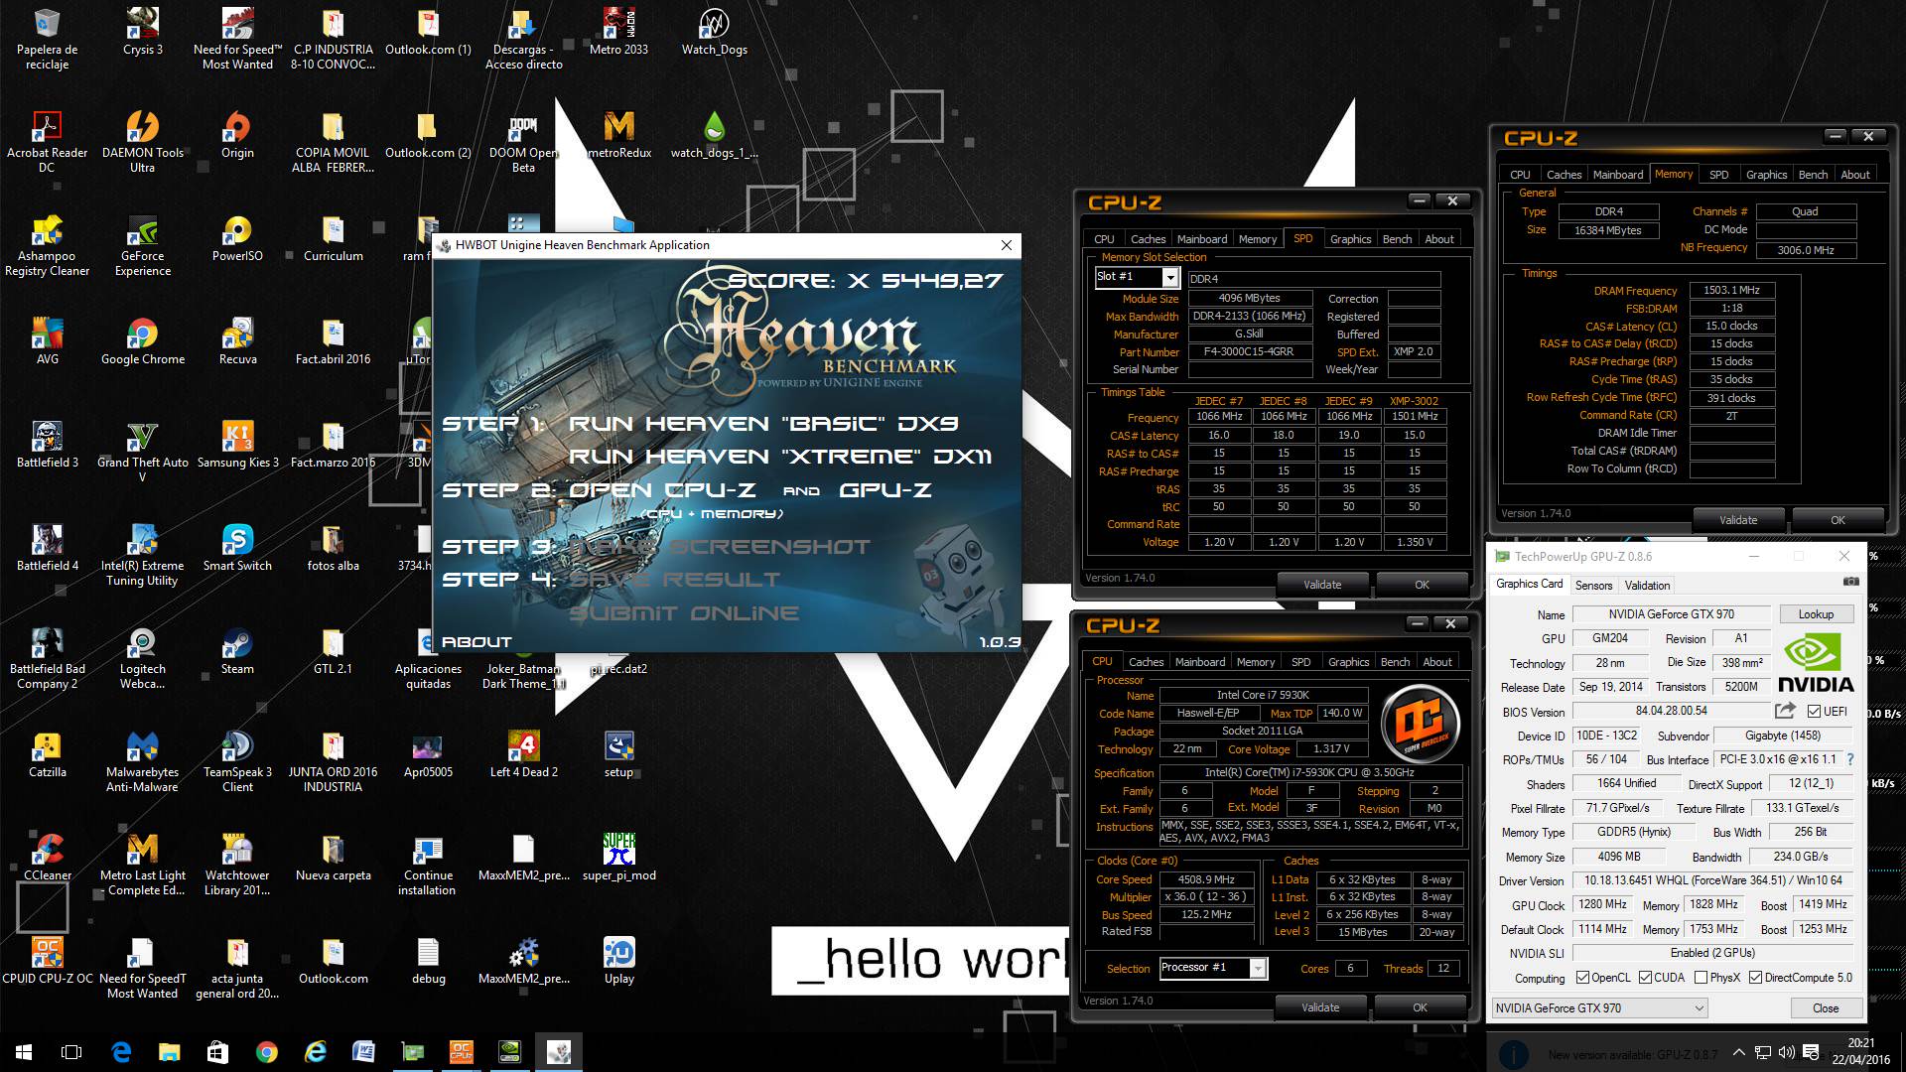Select Caches tab in CPU-Z SPD window
This screenshot has height=1072, width=1906.
1148,239
